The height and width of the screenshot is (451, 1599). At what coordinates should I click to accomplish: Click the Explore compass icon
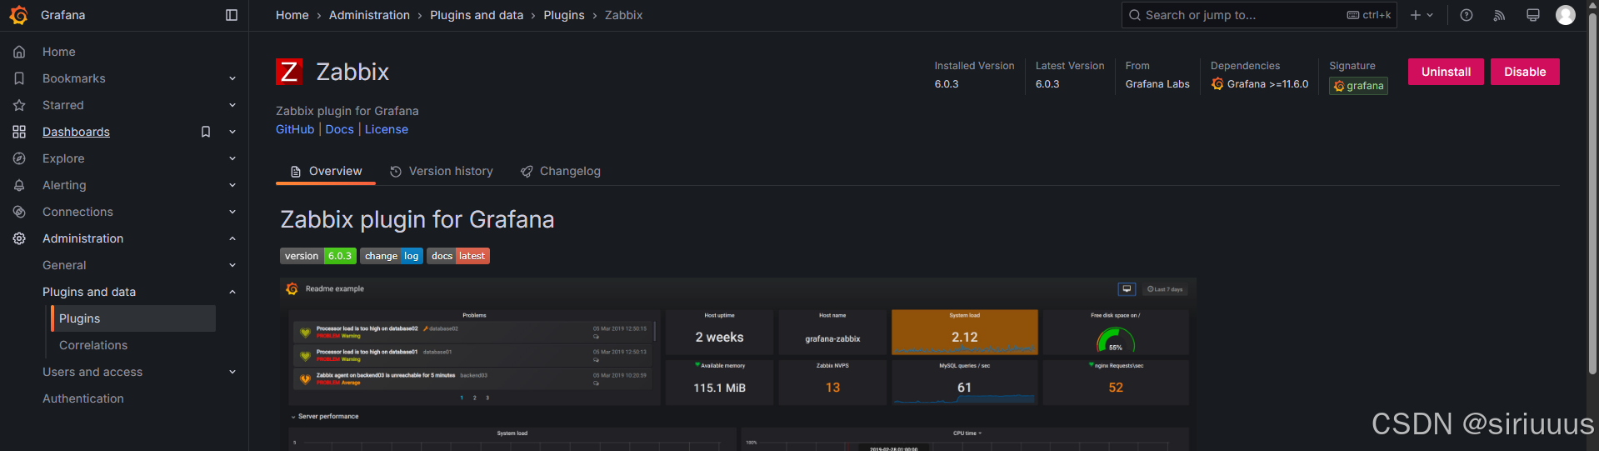pyautogui.click(x=19, y=158)
